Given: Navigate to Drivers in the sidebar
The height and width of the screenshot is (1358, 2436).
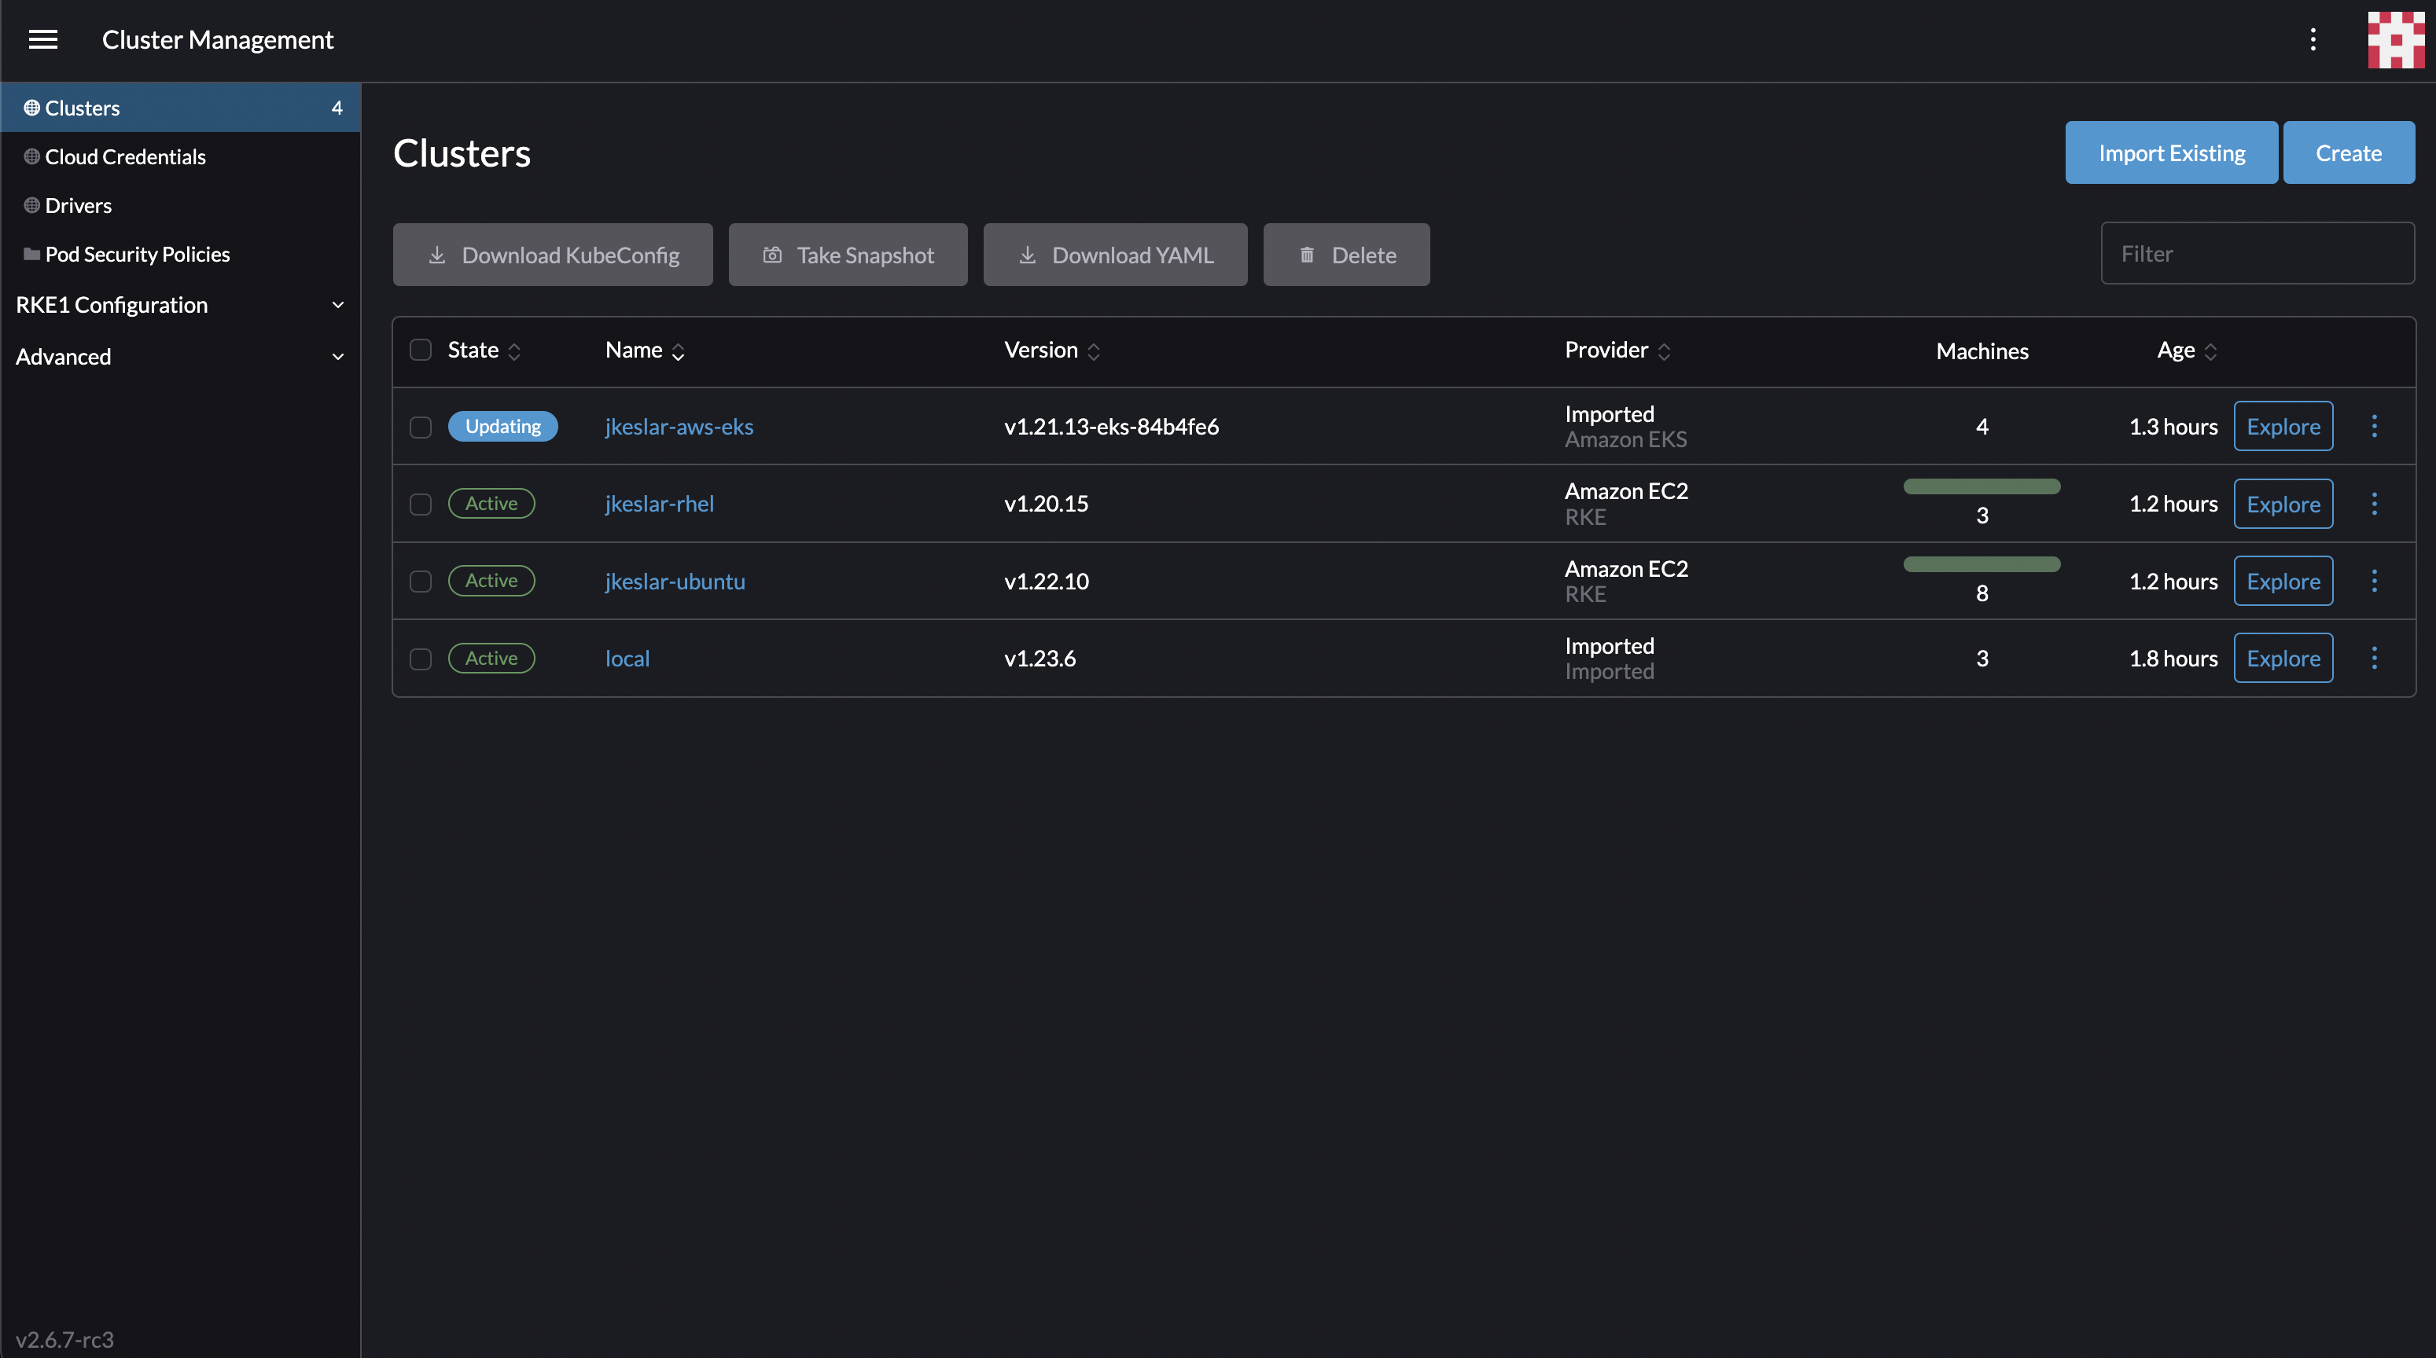Looking at the screenshot, I should pos(78,205).
